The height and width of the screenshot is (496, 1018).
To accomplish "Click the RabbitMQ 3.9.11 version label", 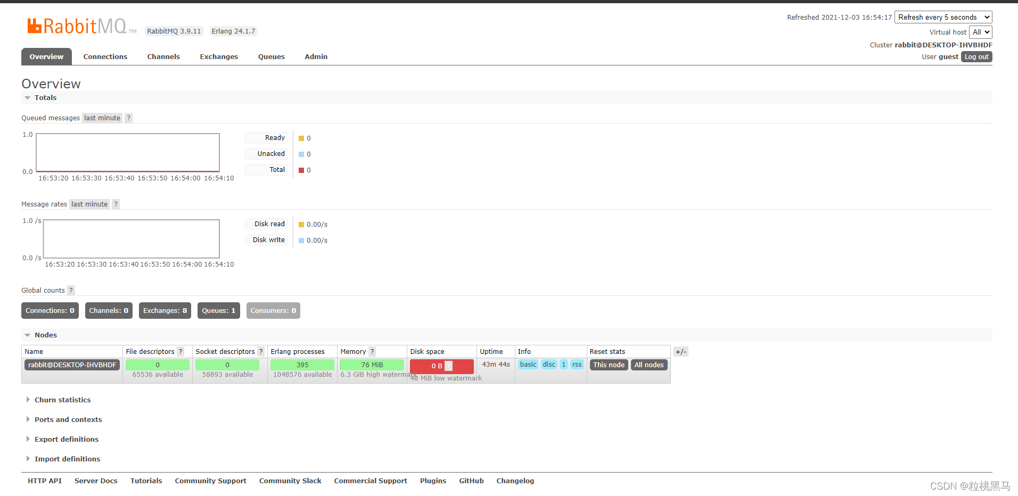I will [x=174, y=31].
